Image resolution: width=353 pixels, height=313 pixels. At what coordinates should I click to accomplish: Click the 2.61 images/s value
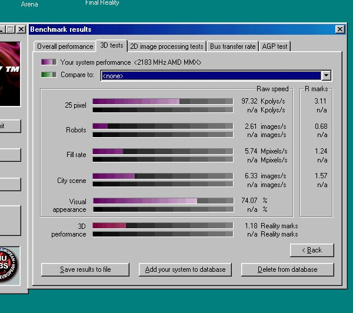click(x=265, y=126)
